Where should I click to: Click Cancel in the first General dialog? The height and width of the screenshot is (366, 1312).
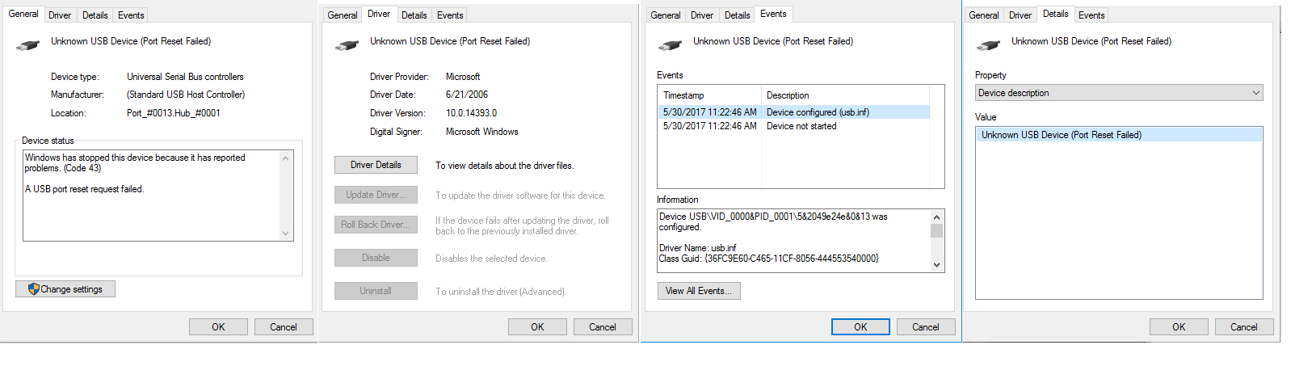tap(284, 327)
